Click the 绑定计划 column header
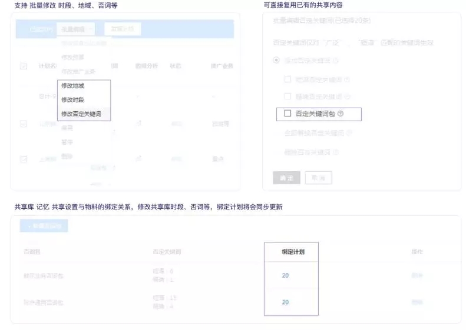This screenshot has width=466, height=330. (293, 252)
